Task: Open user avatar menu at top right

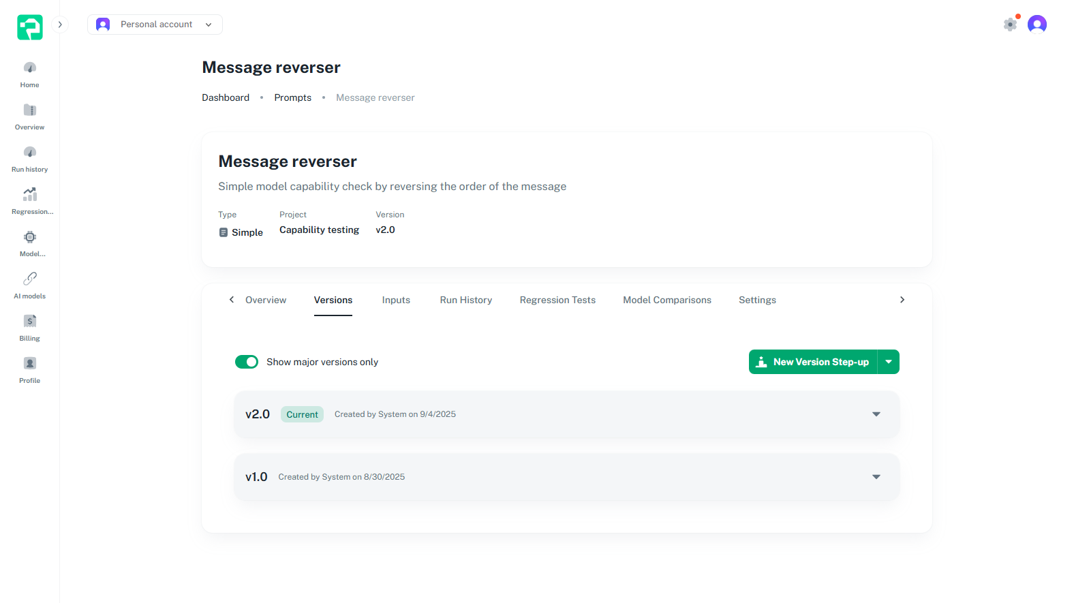Action: [x=1037, y=25]
